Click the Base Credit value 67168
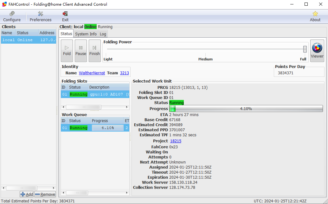 click(x=175, y=120)
